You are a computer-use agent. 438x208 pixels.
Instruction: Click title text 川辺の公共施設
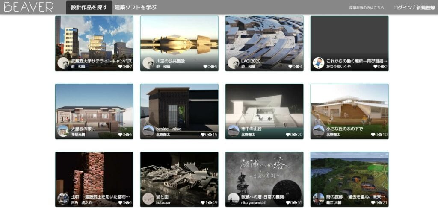click(170, 61)
